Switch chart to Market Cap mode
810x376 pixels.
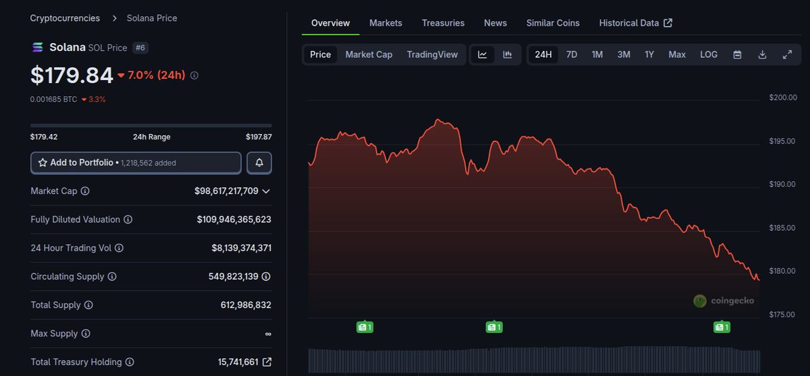[369, 55]
